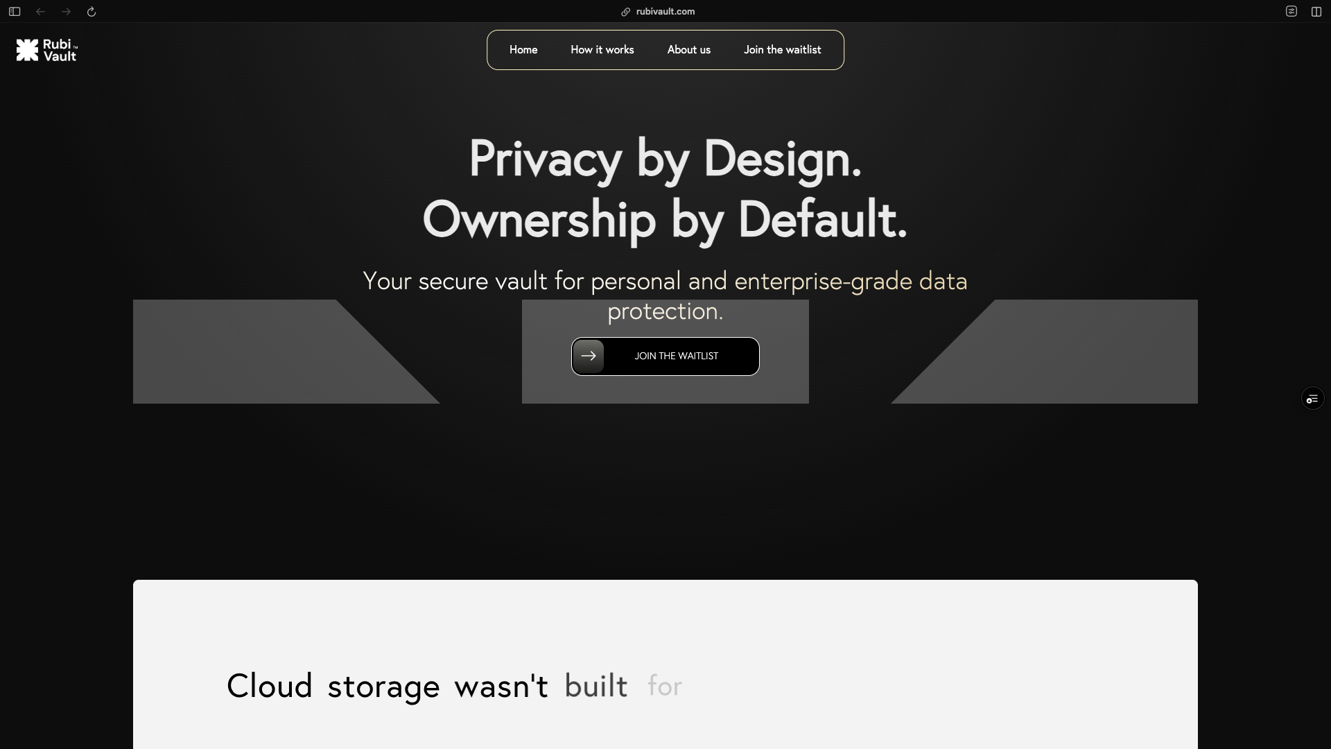Click the JOIN THE WAITLIST button

(x=676, y=356)
